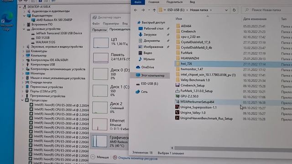The width and height of the screenshot is (292, 164).
Task: Go back in Explorer navigation
Action: coord(136,10)
